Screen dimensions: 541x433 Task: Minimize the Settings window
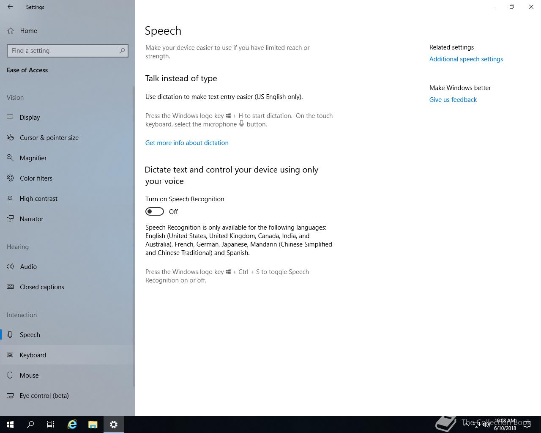492,7
